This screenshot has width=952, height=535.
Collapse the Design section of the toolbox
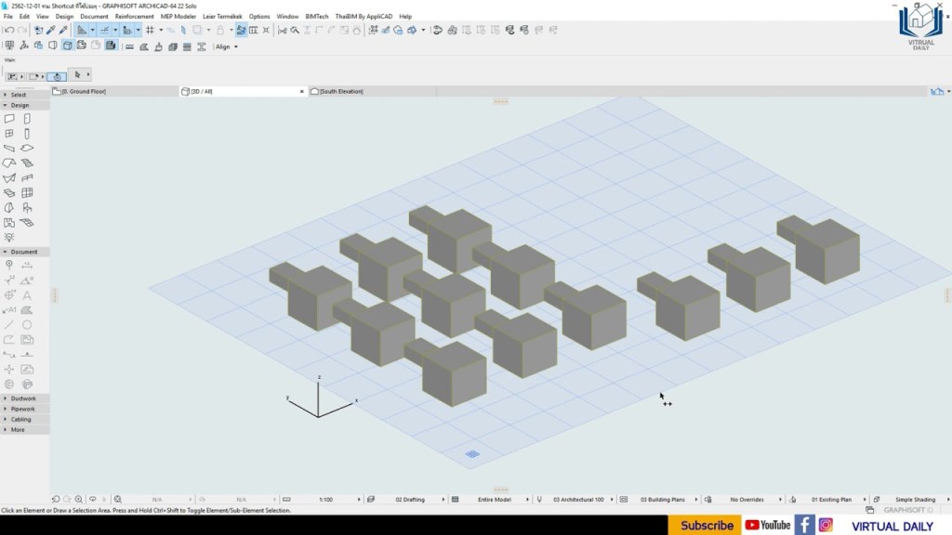click(7, 105)
